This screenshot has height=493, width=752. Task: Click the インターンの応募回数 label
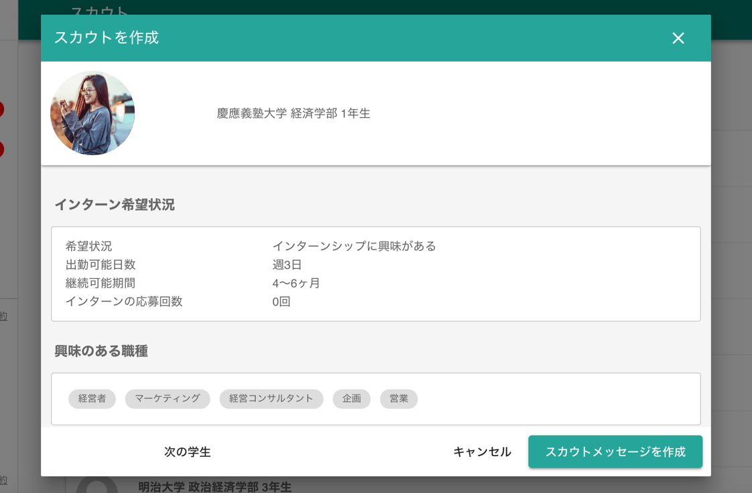(x=124, y=302)
